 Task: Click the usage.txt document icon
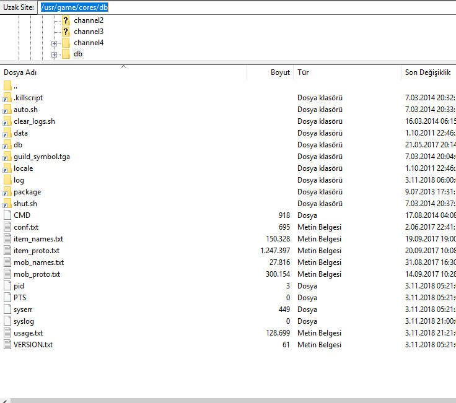point(7,333)
